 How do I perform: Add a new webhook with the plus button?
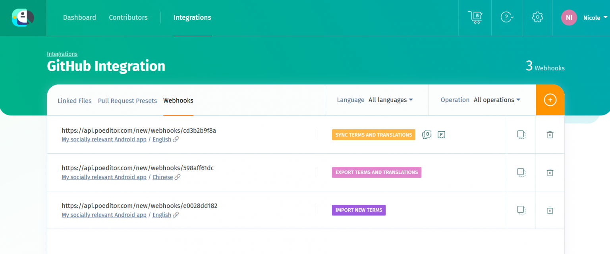(550, 100)
